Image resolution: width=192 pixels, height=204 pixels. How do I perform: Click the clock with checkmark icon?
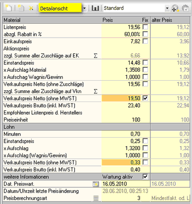[x=185, y=8]
